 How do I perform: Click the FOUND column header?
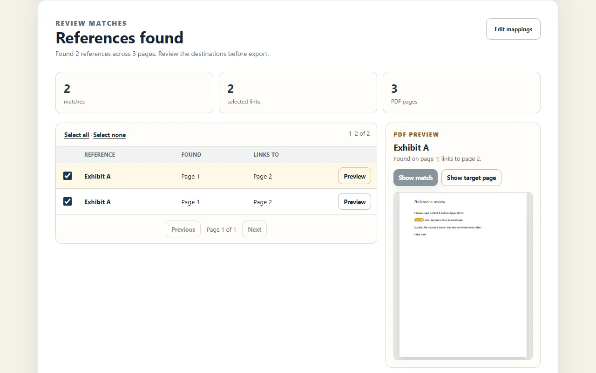pyautogui.click(x=191, y=154)
